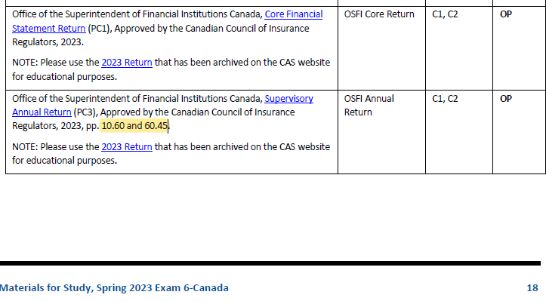Place the cursor on the "(PC1)" text
The image size is (546, 301).
[x=99, y=29]
